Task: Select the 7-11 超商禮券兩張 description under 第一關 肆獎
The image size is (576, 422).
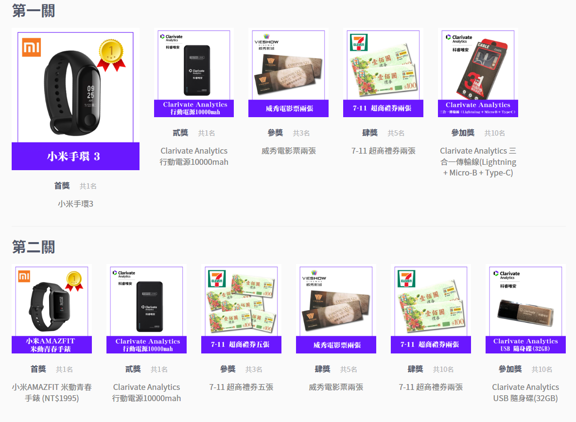Action: pyautogui.click(x=383, y=151)
